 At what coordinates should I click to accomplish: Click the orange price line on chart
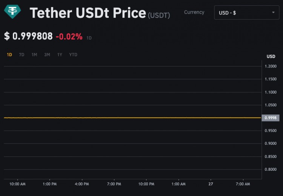[x=132, y=118]
